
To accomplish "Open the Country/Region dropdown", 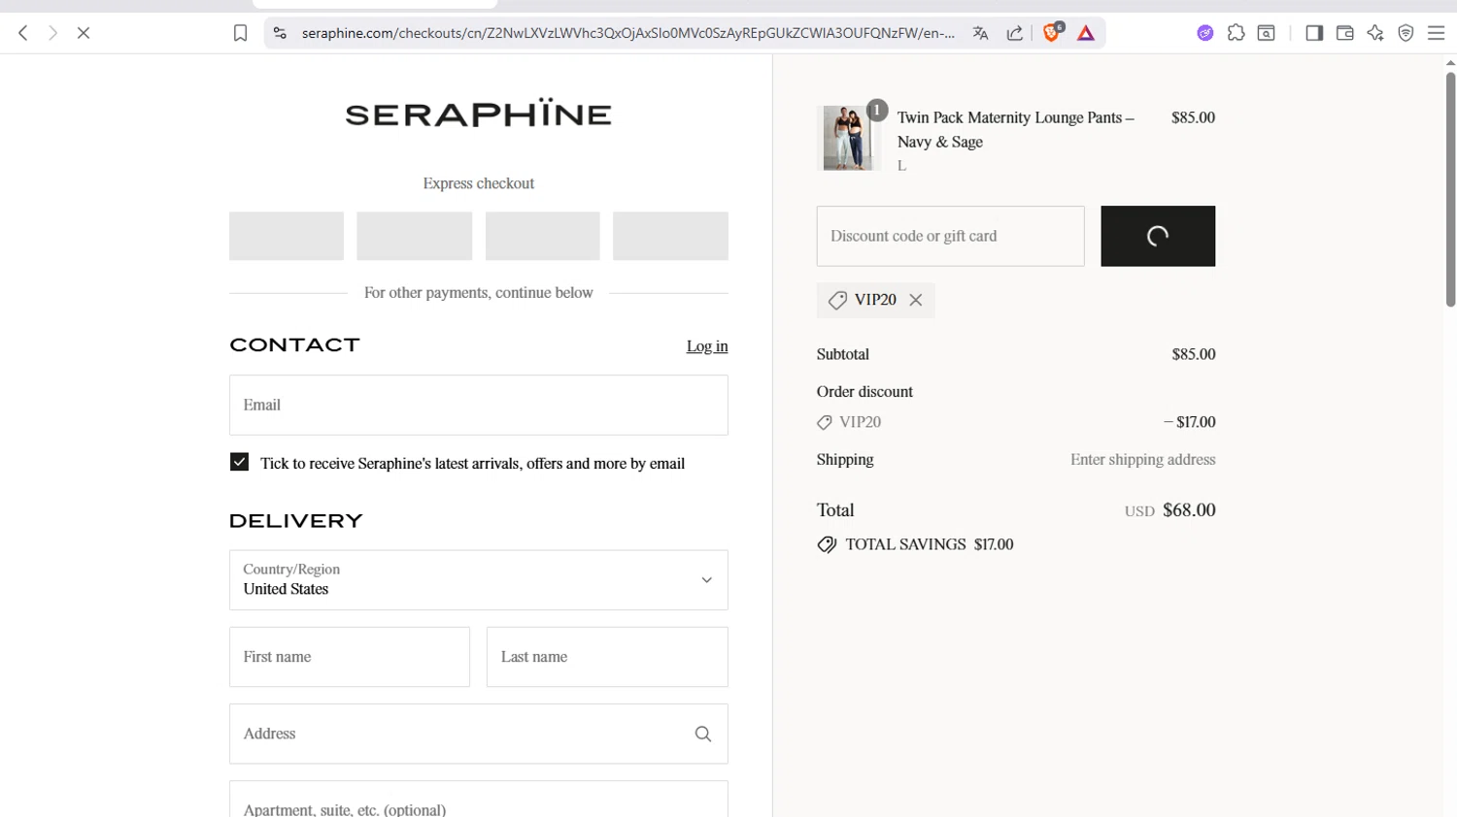I will 479,580.
